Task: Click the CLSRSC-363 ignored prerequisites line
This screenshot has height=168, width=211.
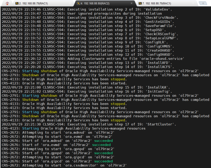Action: (x=82, y=14)
